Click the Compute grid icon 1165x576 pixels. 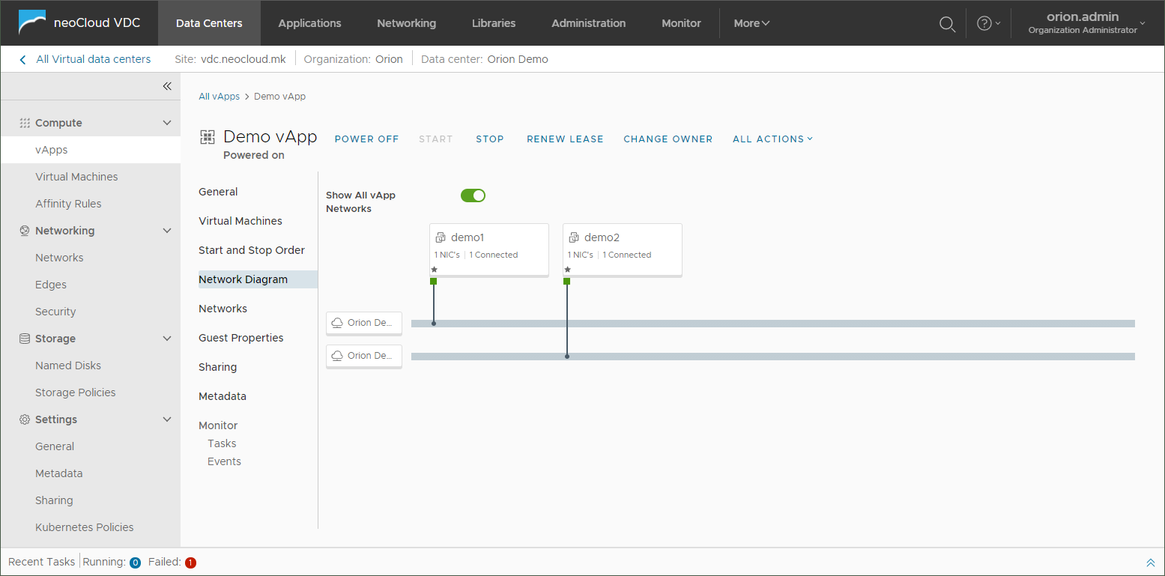tap(25, 123)
